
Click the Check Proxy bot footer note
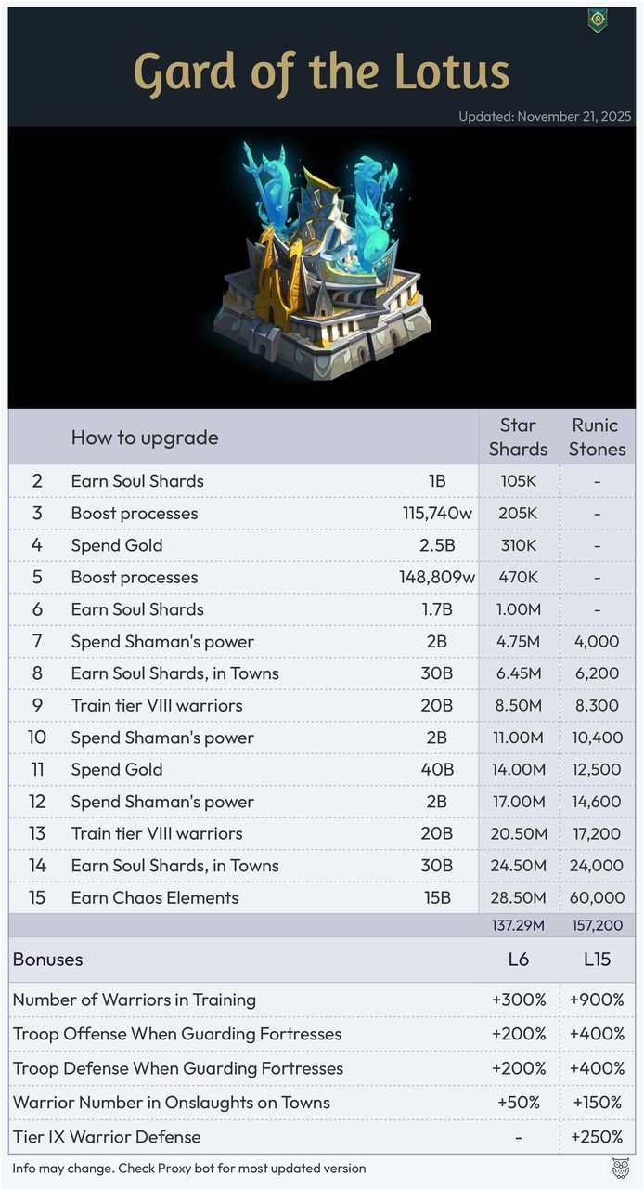[x=189, y=1168]
